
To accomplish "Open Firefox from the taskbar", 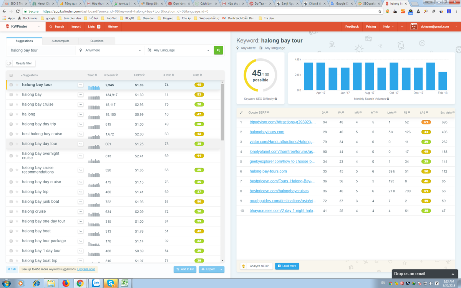I will [x=66, y=283].
